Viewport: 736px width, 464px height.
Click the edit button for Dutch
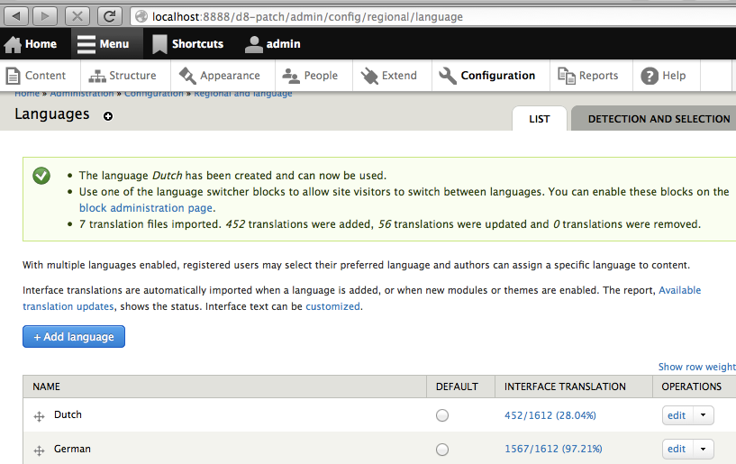click(677, 415)
